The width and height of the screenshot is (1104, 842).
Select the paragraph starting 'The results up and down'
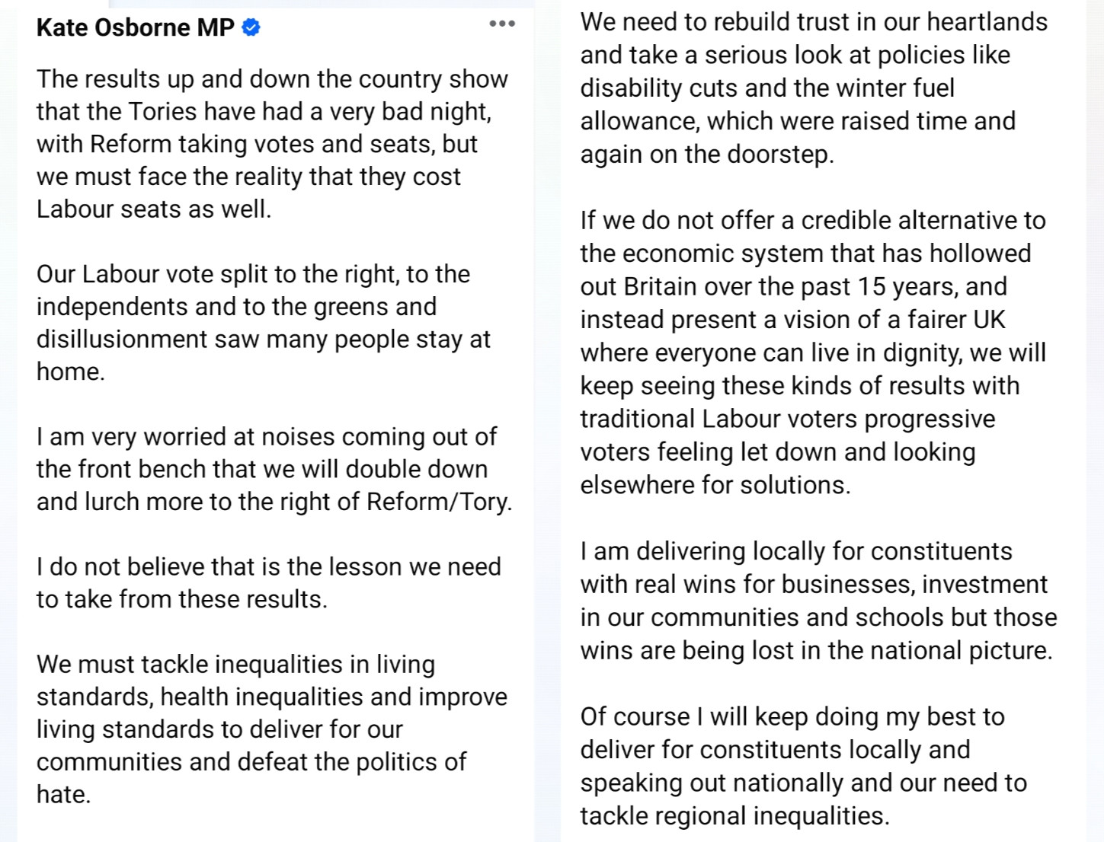click(x=272, y=144)
